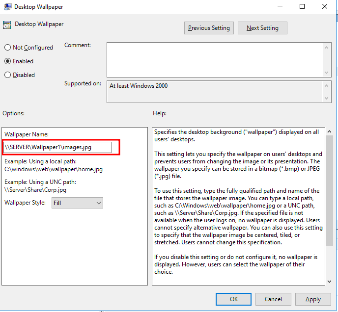The width and height of the screenshot is (338, 312).
Task: Click up arrow in Supported on box
Action: click(326, 86)
